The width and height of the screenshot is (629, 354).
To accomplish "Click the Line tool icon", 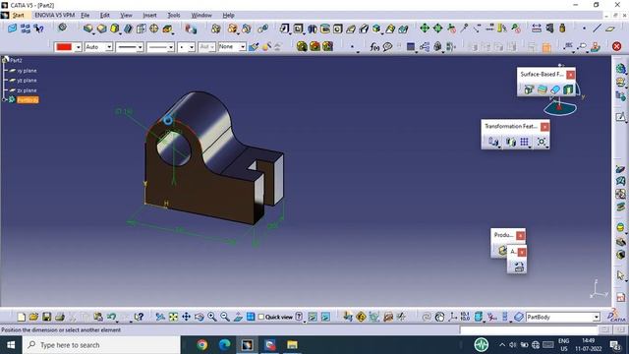I will coord(597,29).
